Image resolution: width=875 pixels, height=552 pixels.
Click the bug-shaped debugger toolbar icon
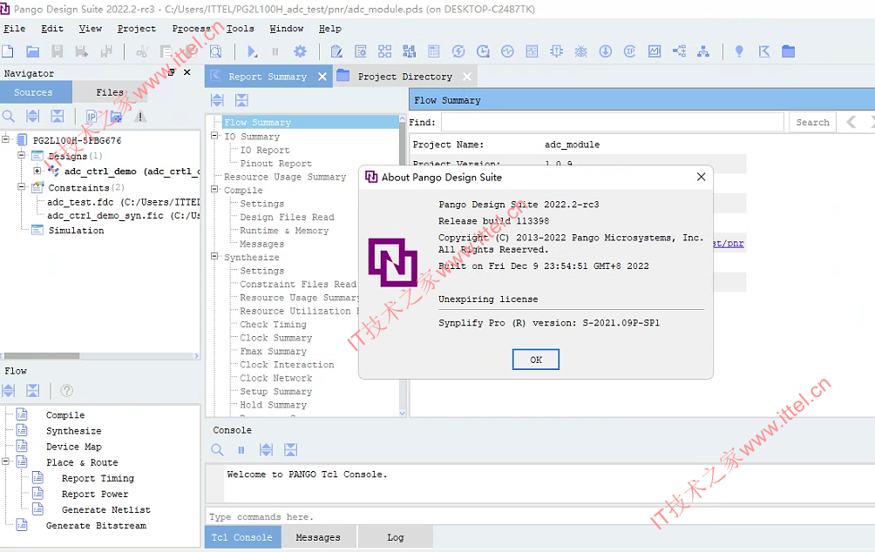pos(581,52)
